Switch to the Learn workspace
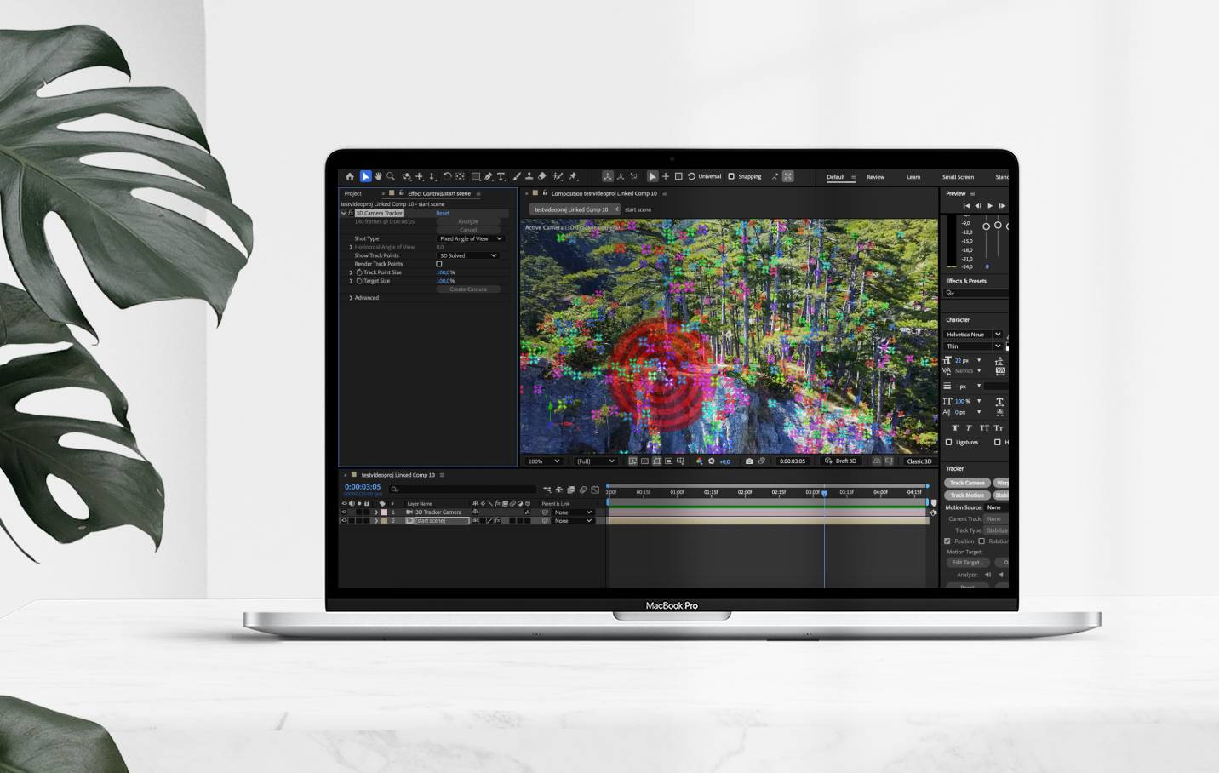The image size is (1219, 773). 913,177
